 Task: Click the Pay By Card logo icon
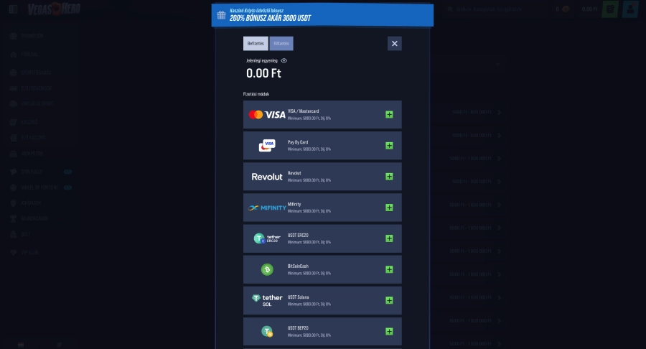(x=267, y=146)
